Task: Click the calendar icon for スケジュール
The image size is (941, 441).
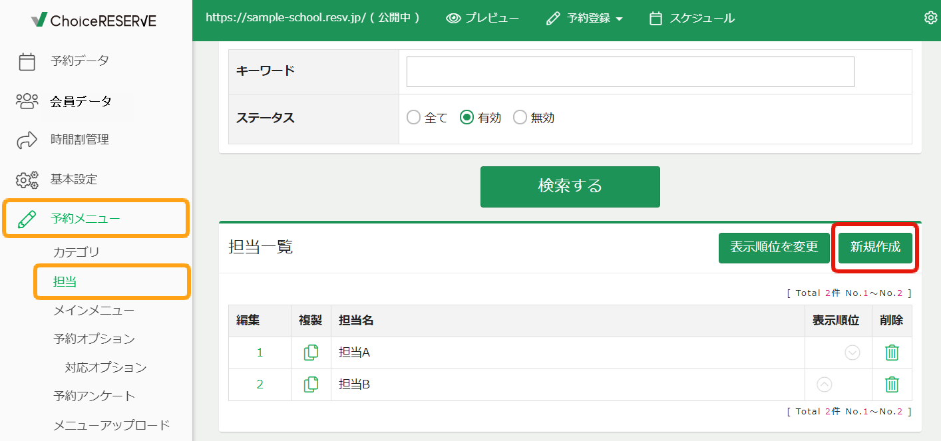Action: 656,19
